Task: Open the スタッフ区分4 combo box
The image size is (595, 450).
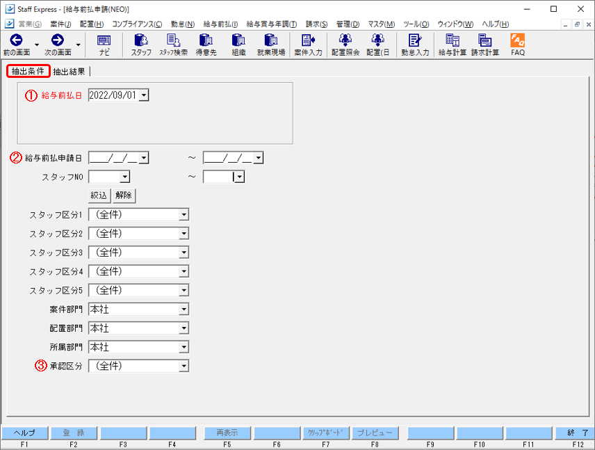Action: click(184, 271)
